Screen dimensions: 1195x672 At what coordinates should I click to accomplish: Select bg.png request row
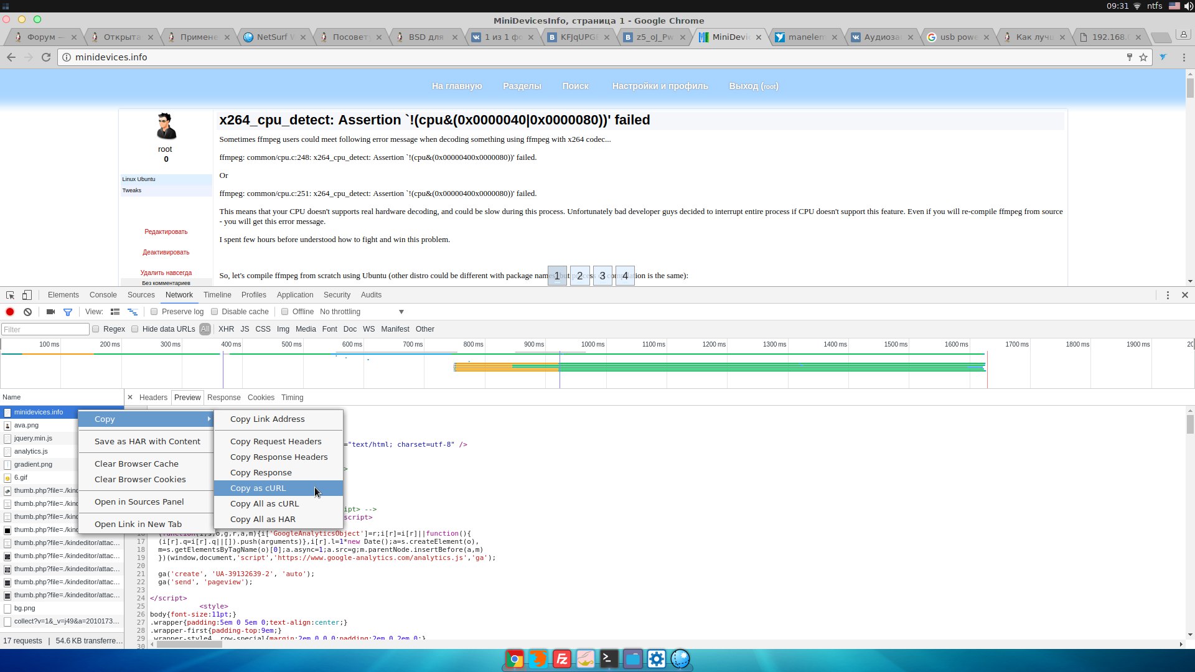[x=62, y=609]
